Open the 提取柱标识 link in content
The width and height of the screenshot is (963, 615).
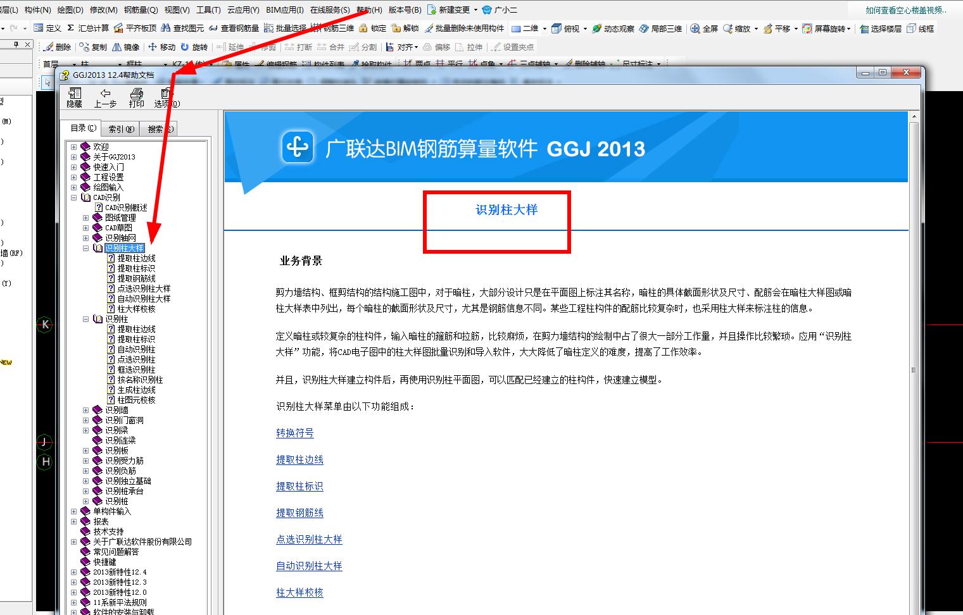299,487
